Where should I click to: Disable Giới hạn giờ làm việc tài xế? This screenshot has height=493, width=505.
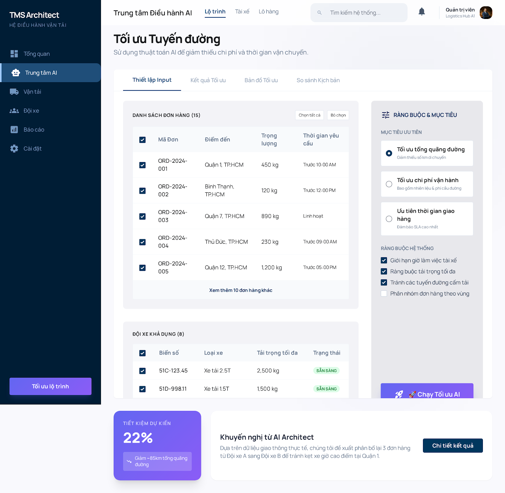pyautogui.click(x=384, y=260)
